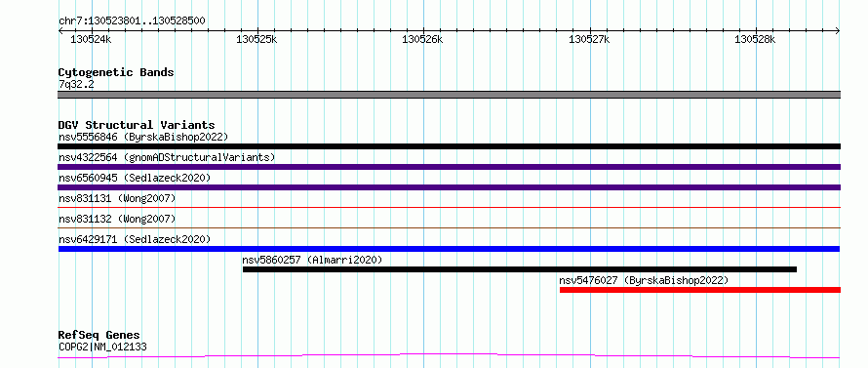Image resolution: width=868 pixels, height=368 pixels.
Task: Open nsv831132 (Wong2007) label
Action: tap(117, 219)
